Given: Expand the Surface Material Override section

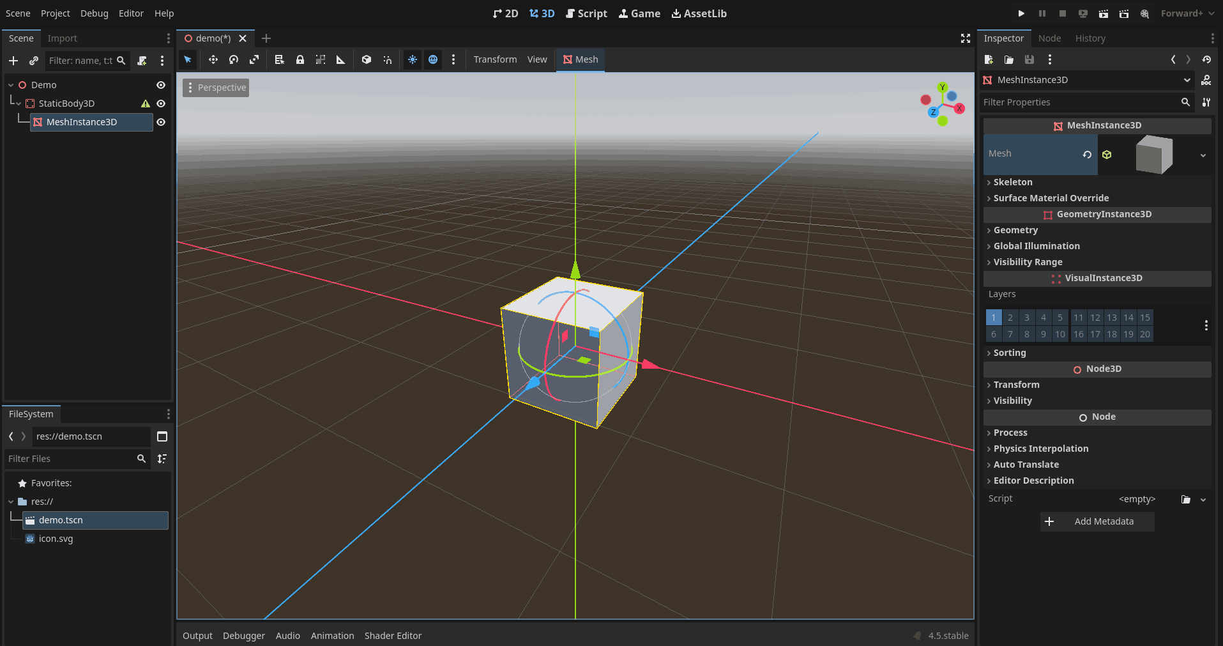Looking at the screenshot, I should (x=1097, y=198).
